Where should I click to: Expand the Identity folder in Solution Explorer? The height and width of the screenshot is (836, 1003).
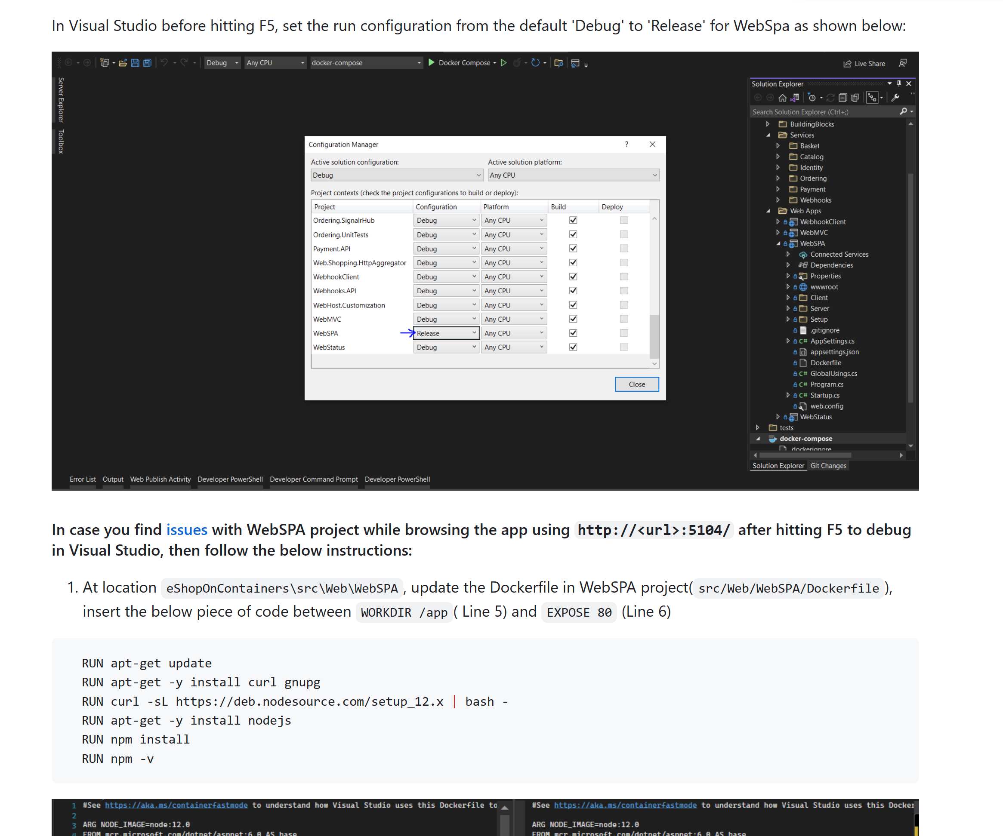tap(778, 168)
